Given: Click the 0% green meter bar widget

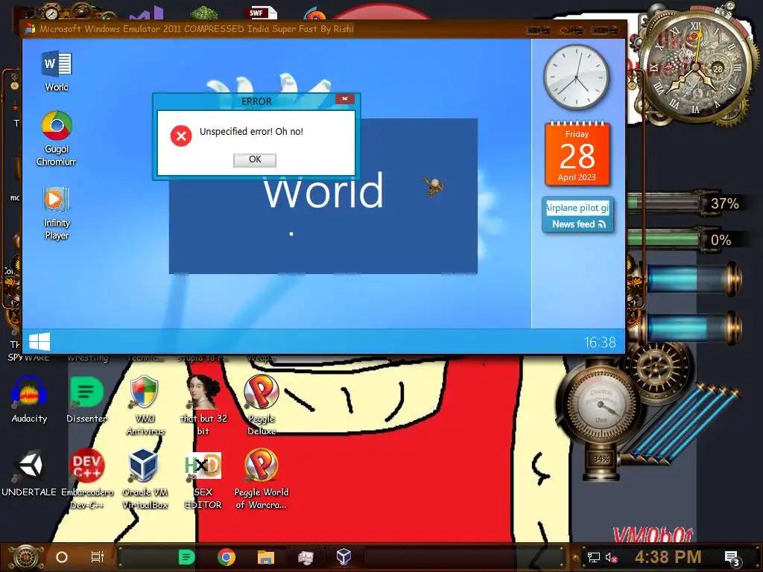Looking at the screenshot, I should pos(664,239).
